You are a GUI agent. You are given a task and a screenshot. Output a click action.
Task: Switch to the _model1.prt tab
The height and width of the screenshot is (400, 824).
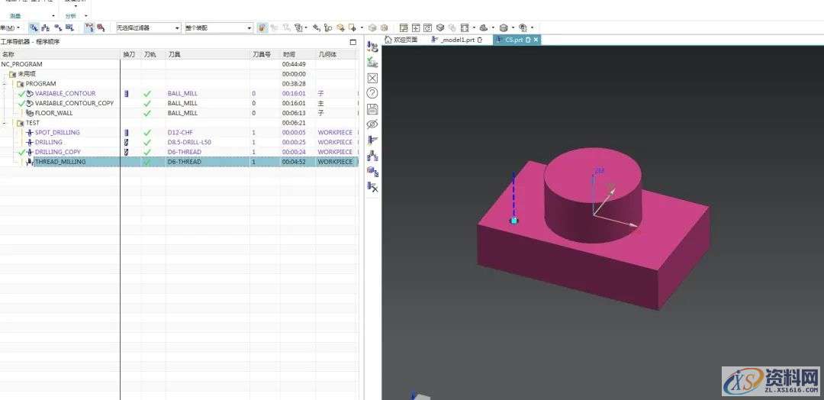(x=457, y=40)
